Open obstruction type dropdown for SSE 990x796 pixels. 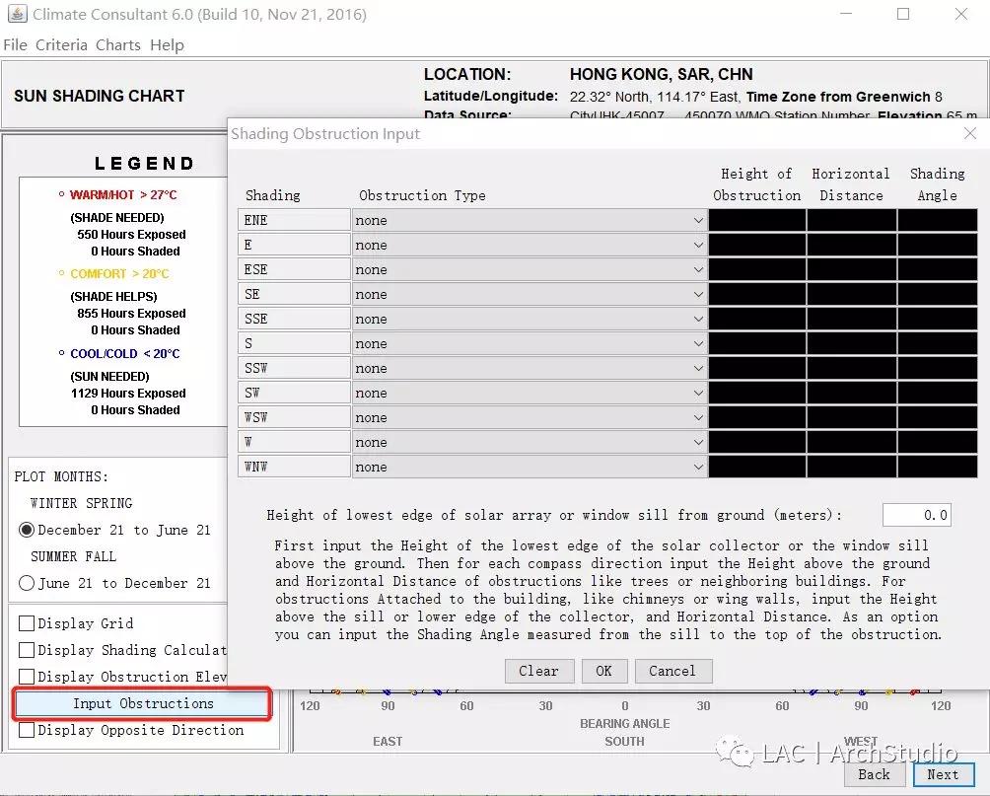click(530, 319)
